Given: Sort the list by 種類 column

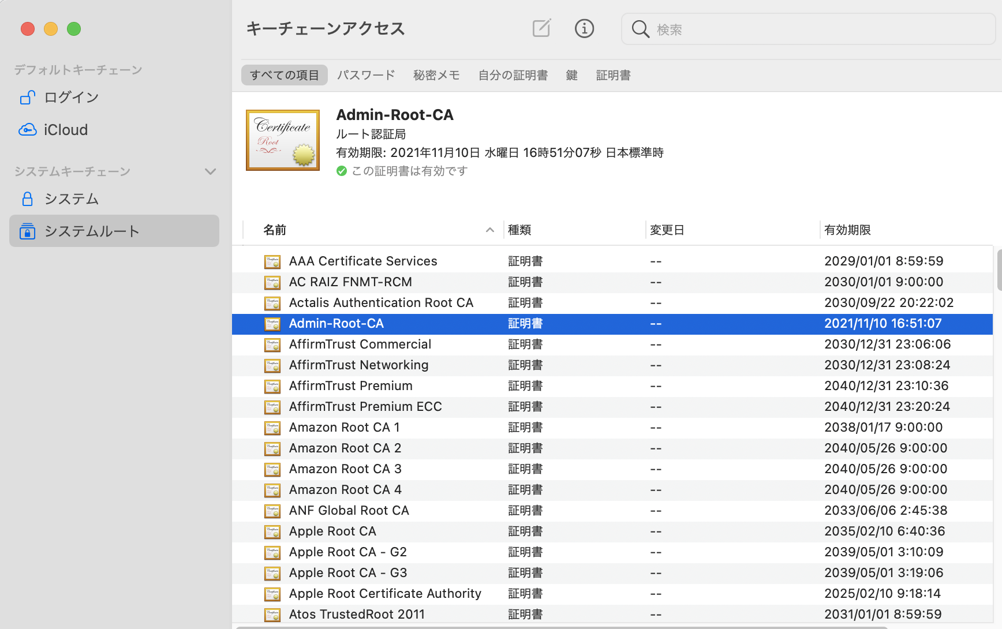Looking at the screenshot, I should point(519,230).
